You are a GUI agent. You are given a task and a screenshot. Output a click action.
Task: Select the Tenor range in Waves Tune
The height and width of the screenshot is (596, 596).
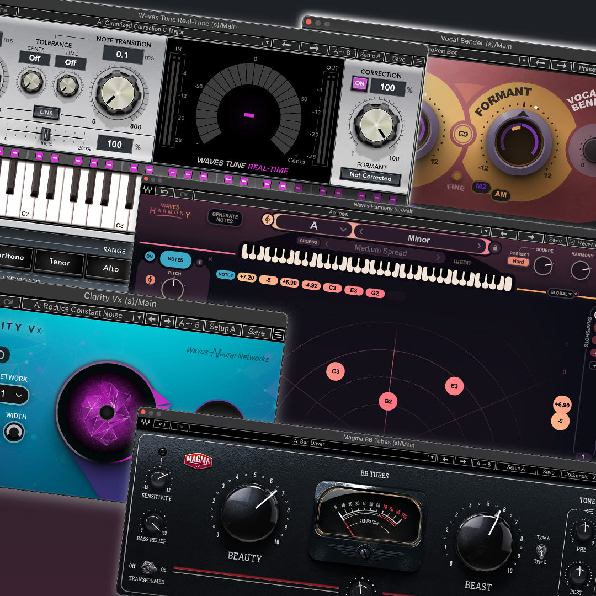coord(59,262)
